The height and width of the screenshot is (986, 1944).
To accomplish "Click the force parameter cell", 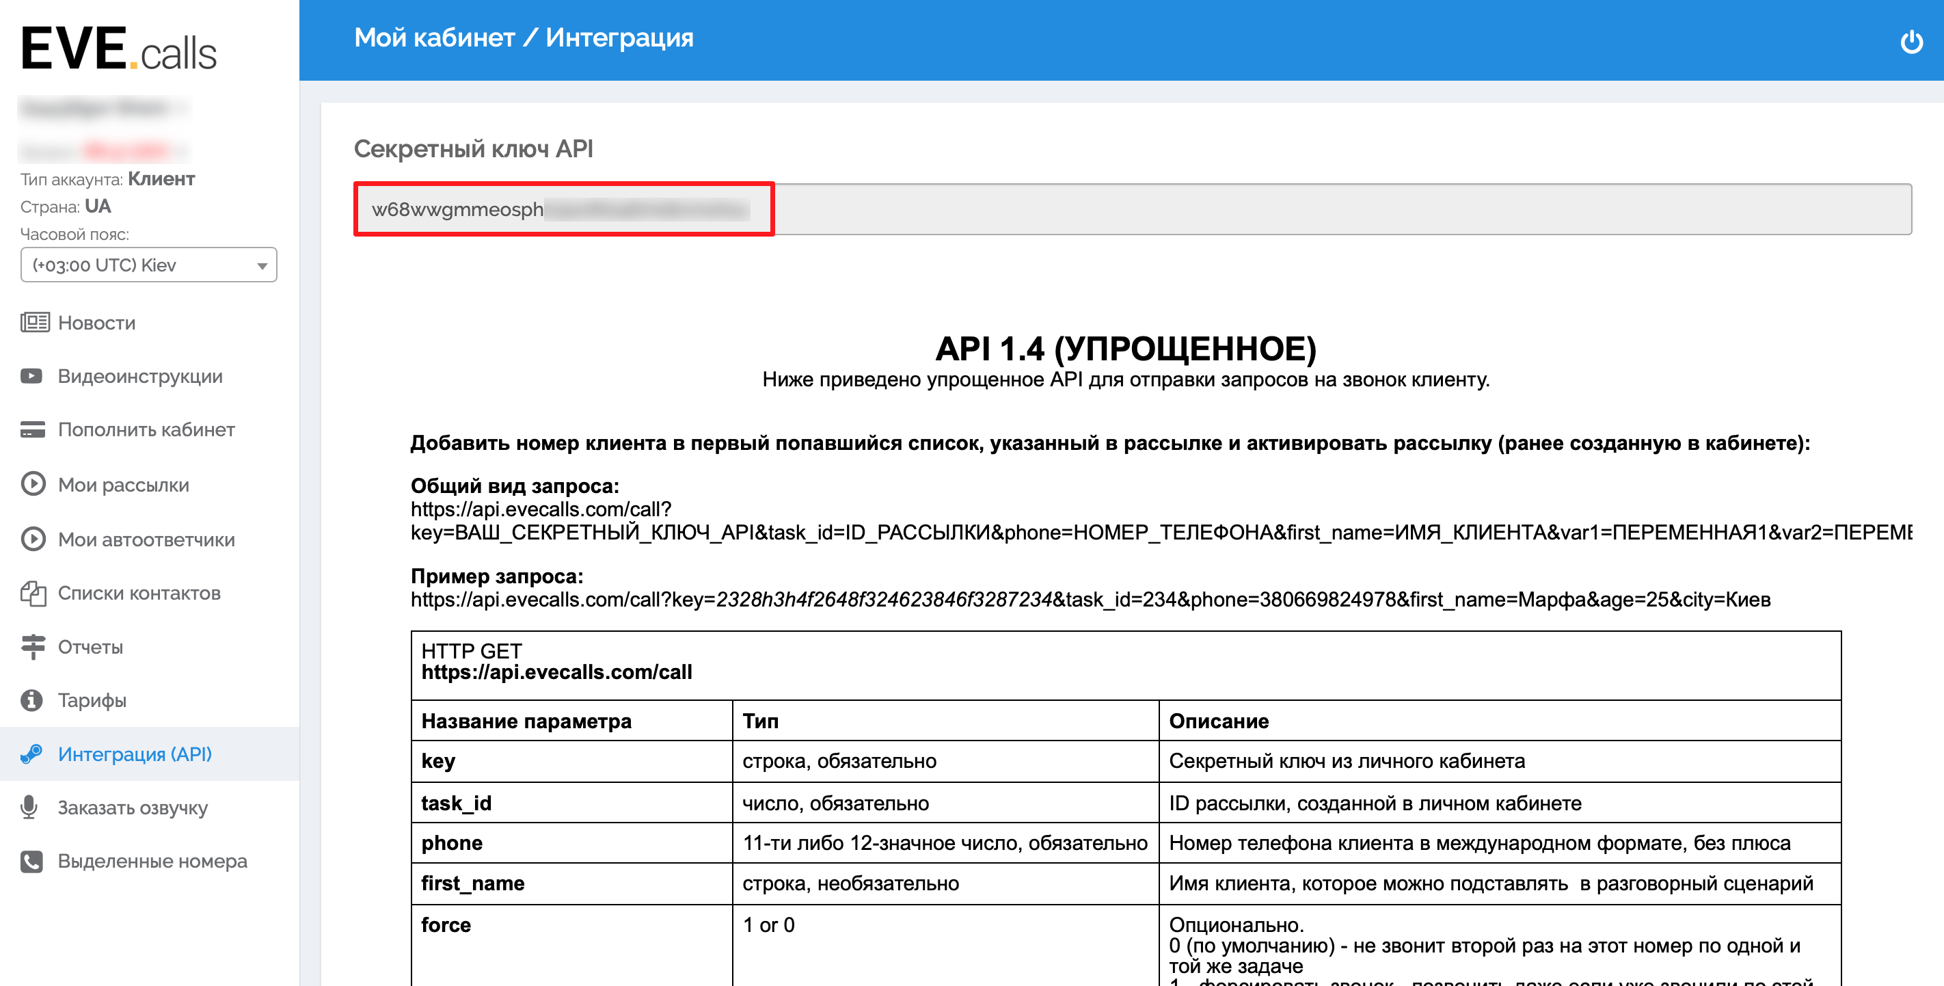I will (x=572, y=945).
